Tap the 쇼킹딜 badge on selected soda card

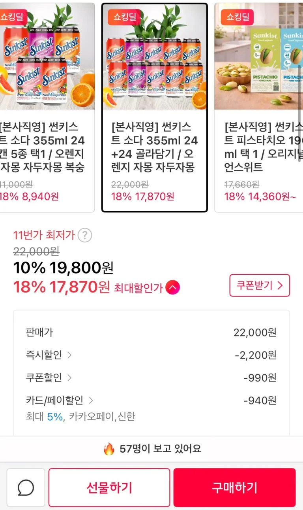124,17
